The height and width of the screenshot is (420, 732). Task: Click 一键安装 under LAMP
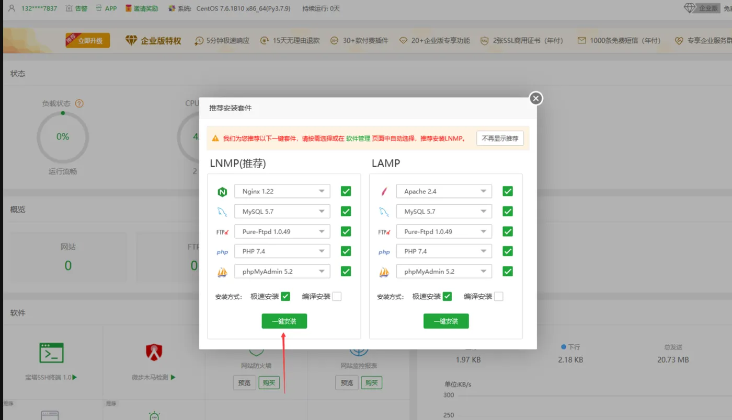446,321
